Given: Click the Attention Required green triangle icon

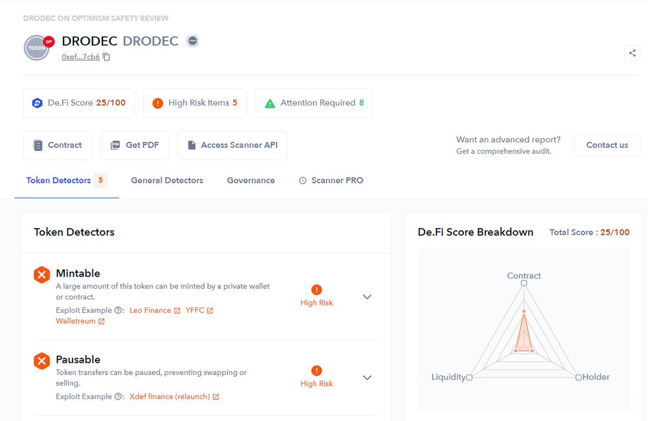Looking at the screenshot, I should [x=269, y=102].
